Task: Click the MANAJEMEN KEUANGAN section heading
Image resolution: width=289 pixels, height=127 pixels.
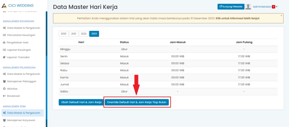Action: [x=18, y=21]
